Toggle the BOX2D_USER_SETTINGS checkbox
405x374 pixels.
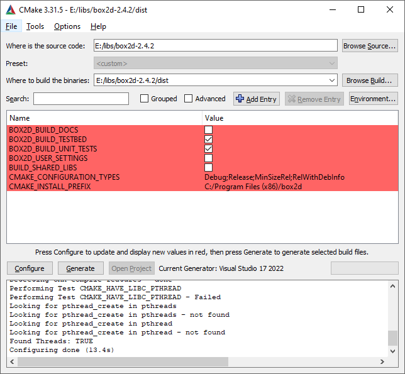pos(208,158)
